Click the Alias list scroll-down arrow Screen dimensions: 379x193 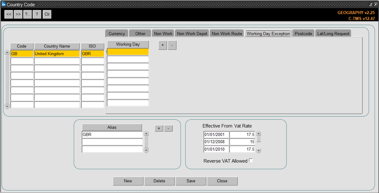pos(146,150)
